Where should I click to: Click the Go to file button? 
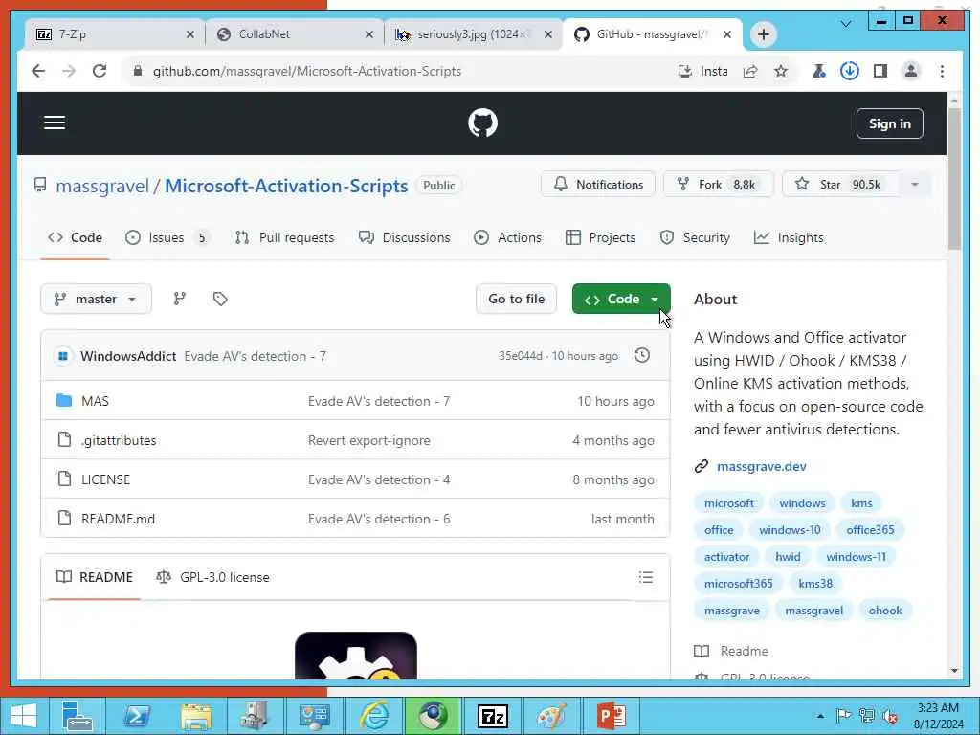516,299
